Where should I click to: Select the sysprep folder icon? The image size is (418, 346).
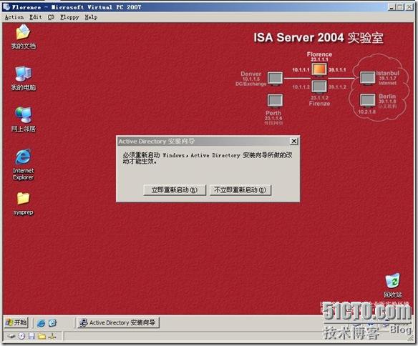coord(23,204)
